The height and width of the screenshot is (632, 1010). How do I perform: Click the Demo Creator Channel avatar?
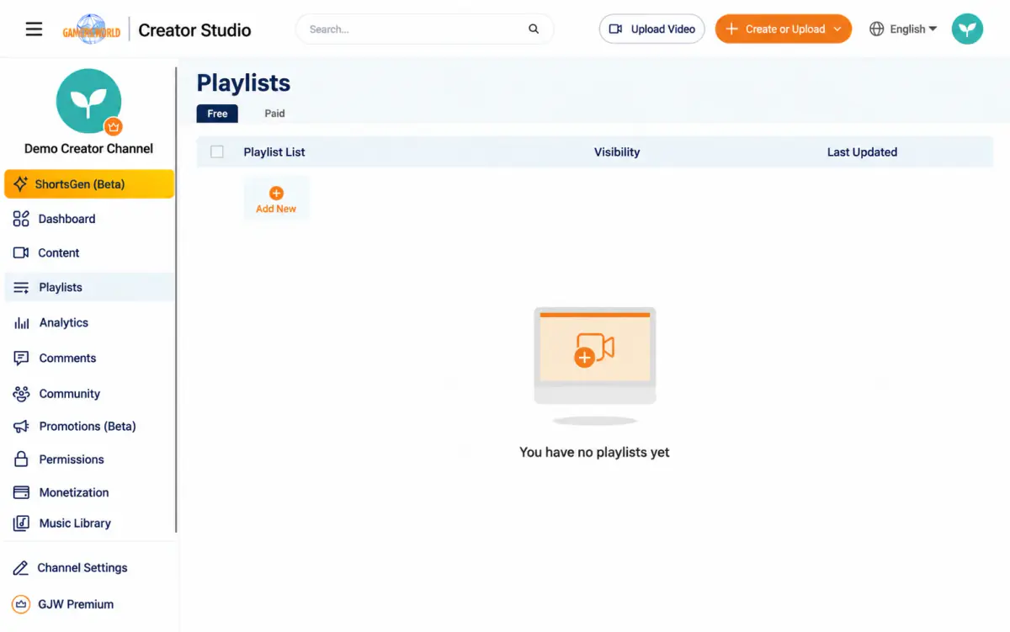88,101
